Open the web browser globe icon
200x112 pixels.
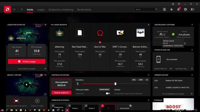coord(164,9)
